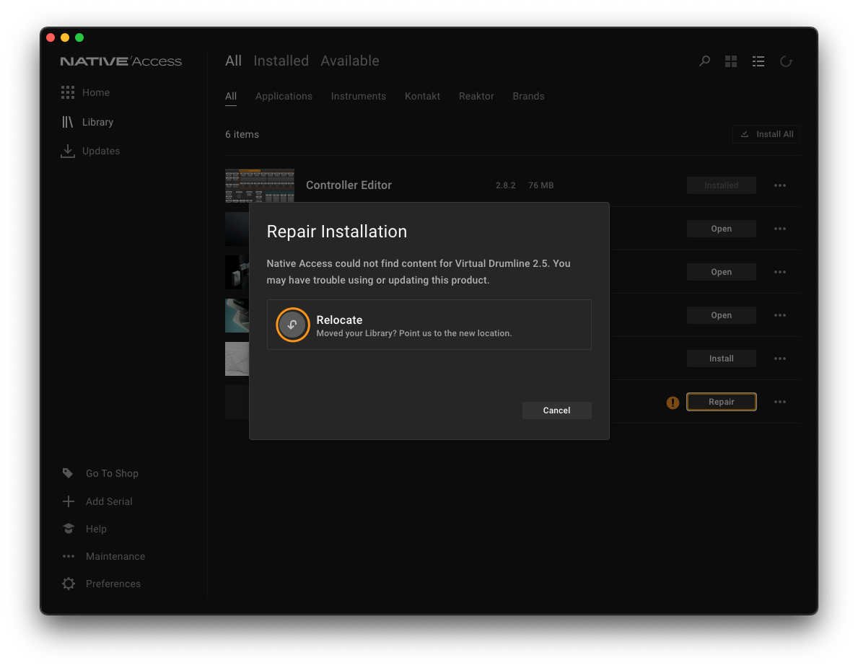The height and width of the screenshot is (668, 858).
Task: Click the Relocate option row title
Action: pyautogui.click(x=339, y=320)
